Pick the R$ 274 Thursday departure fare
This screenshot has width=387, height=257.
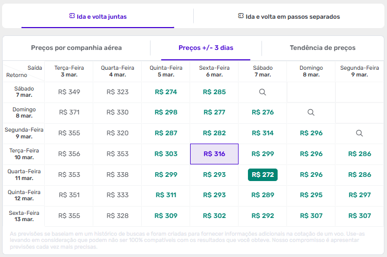point(166,92)
